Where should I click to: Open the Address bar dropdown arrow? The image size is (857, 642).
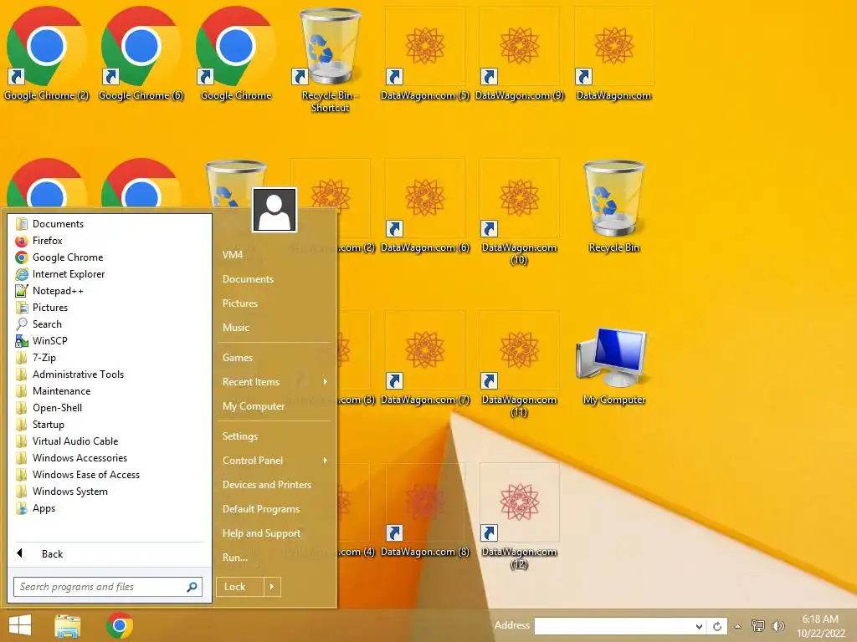click(699, 627)
